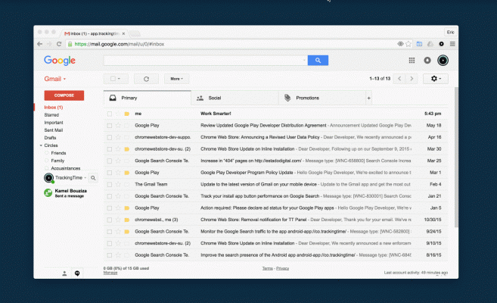Open the Gmail product switcher dropdown

click(54, 79)
